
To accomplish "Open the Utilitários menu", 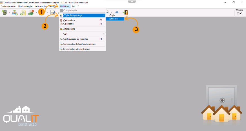I will [65, 6].
